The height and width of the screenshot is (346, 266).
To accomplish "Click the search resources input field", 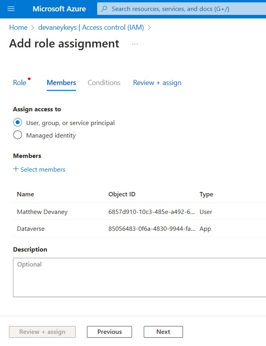I will (x=181, y=9).
